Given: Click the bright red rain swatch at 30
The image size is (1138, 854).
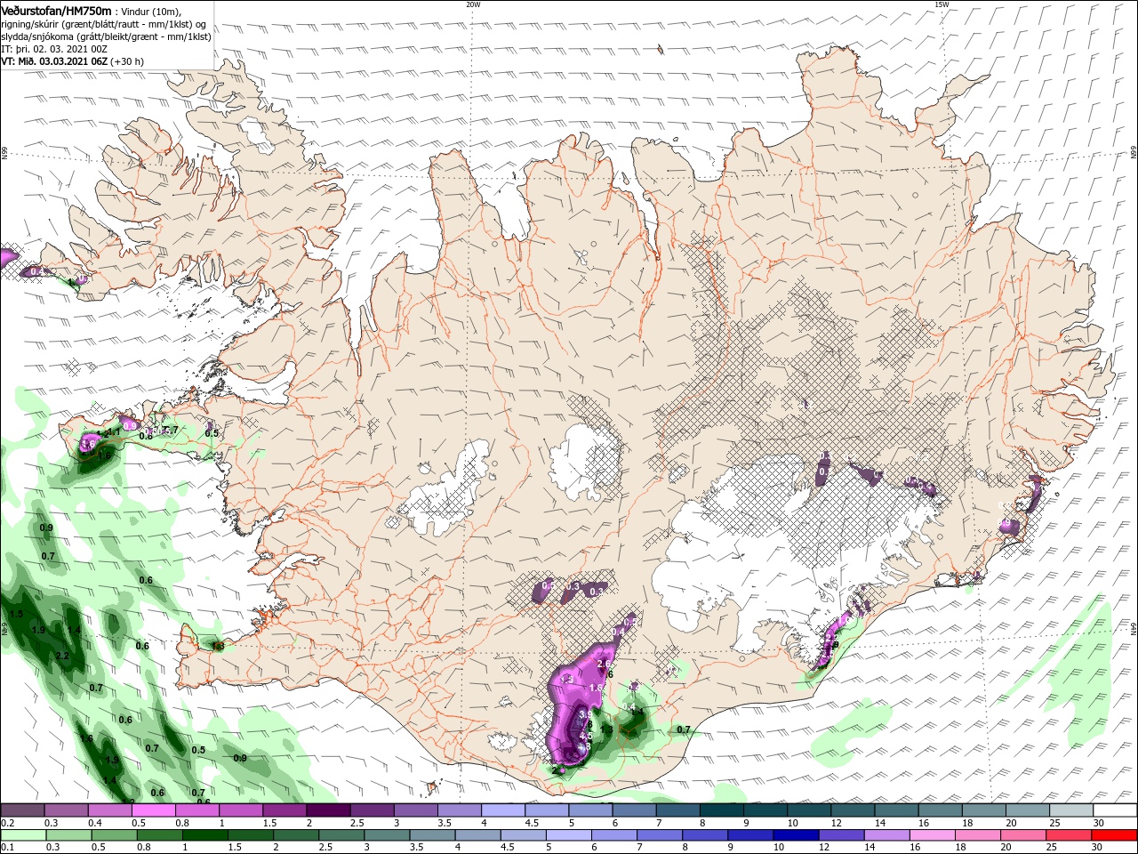Looking at the screenshot, I should 1115,835.
